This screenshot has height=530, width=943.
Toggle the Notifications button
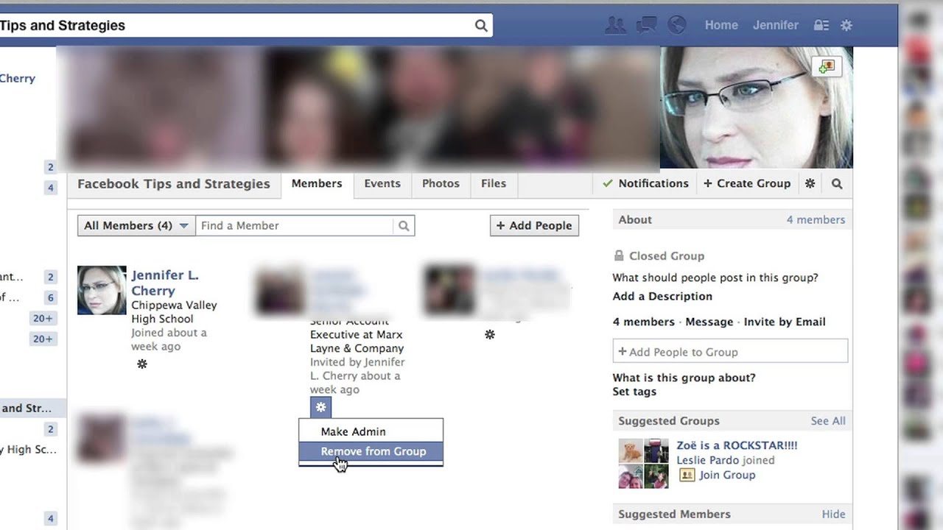pos(645,184)
